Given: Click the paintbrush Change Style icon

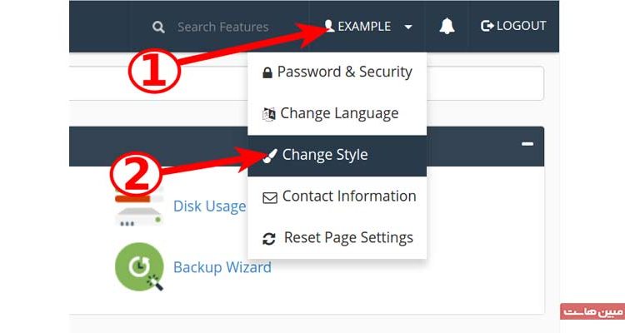Looking at the screenshot, I should coord(269,155).
